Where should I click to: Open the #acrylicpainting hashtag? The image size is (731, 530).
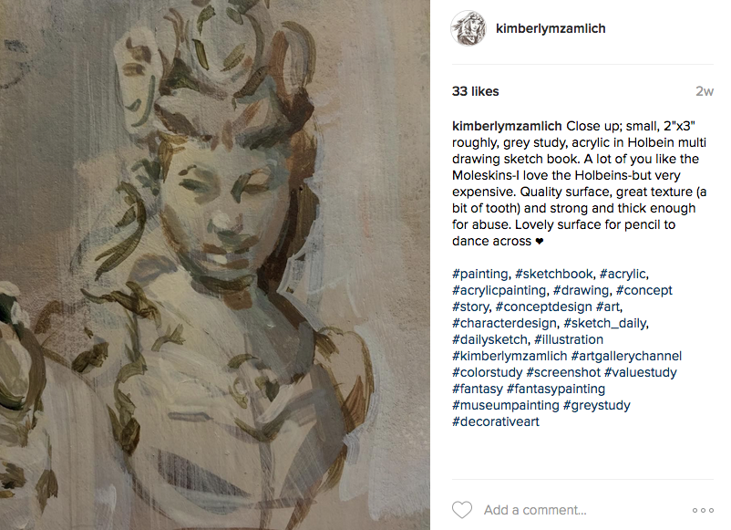click(499, 290)
